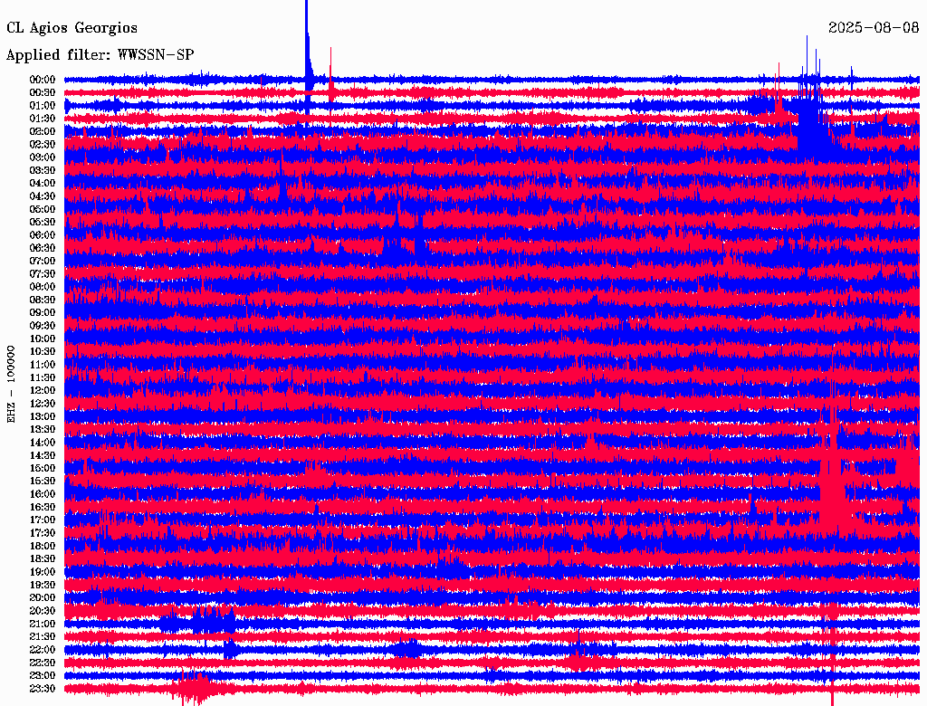Select the 02:30 time label

click(x=43, y=144)
